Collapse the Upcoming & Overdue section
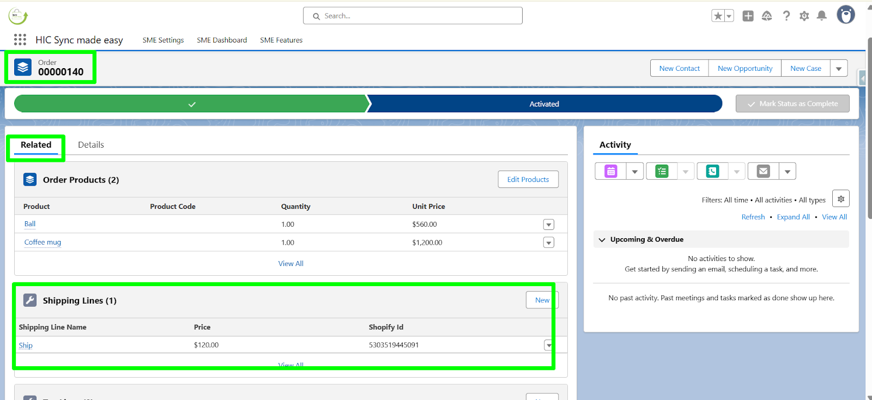 [602, 240]
